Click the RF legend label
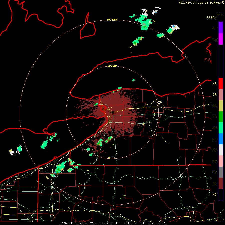 (215, 28)
